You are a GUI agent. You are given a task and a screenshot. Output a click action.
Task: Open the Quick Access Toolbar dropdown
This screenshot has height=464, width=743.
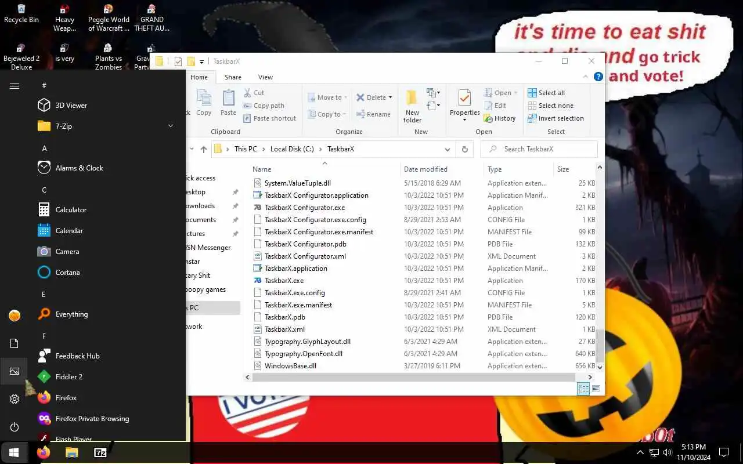[202, 61]
